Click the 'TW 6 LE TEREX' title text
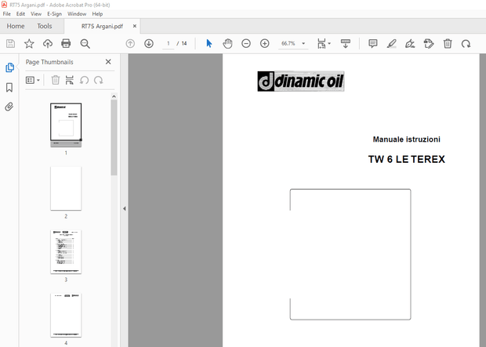 coord(406,159)
